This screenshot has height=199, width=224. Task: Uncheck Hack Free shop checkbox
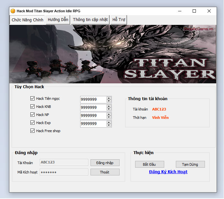(32, 131)
